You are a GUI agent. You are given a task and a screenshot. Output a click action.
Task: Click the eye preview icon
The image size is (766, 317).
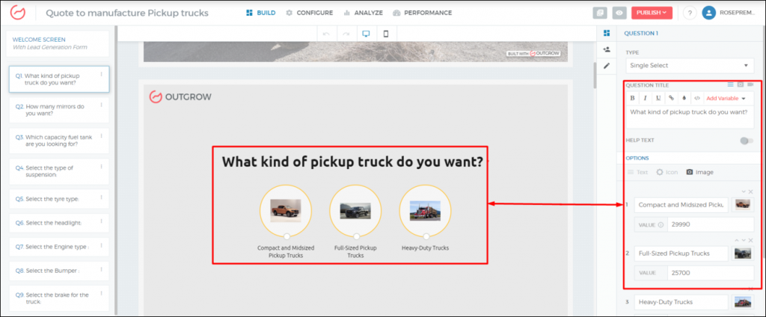619,13
